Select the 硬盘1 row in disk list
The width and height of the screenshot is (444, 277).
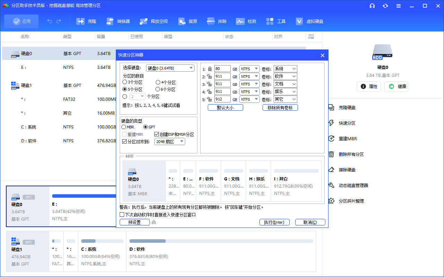pos(26,85)
